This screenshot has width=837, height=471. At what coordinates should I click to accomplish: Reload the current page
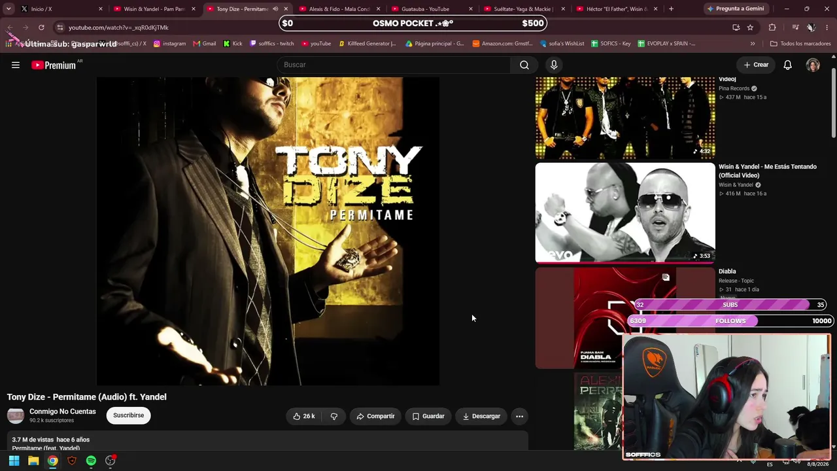pos(41,27)
